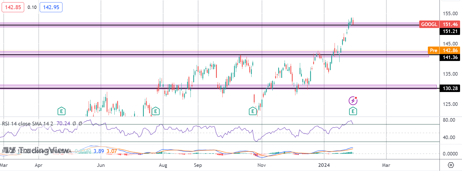Select the MACD 12 26 close legend
The image size is (462, 171).
(37, 151)
